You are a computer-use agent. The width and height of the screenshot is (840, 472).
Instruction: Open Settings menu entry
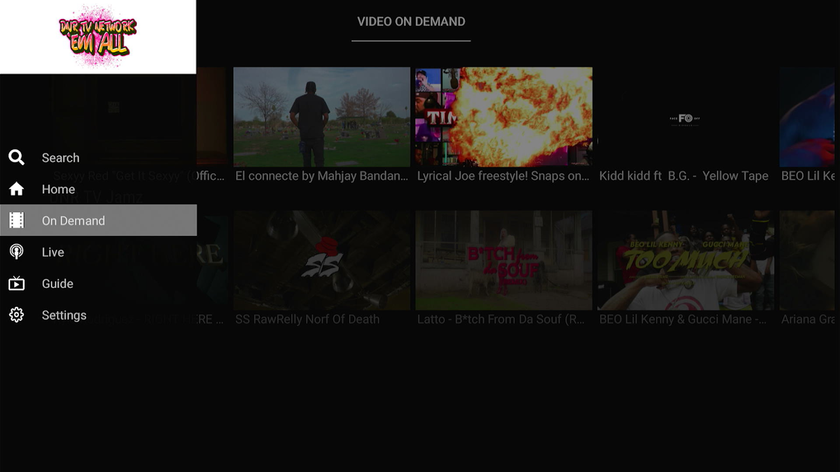coord(98,315)
